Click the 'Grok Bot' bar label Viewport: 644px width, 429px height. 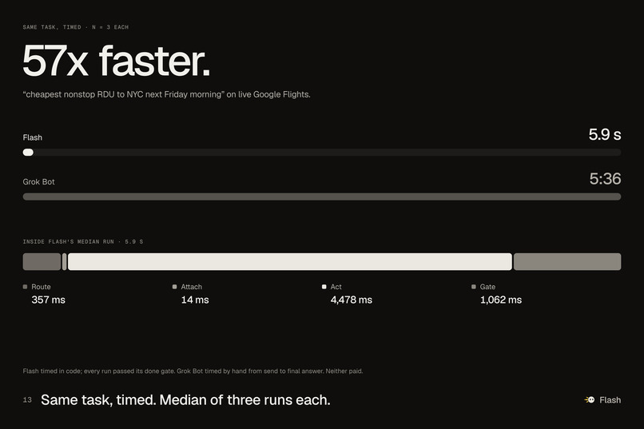(38, 182)
